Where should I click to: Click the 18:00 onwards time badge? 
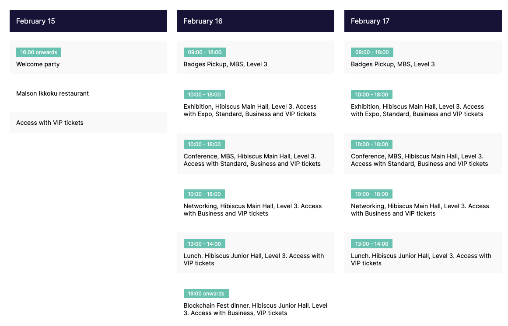(206, 294)
